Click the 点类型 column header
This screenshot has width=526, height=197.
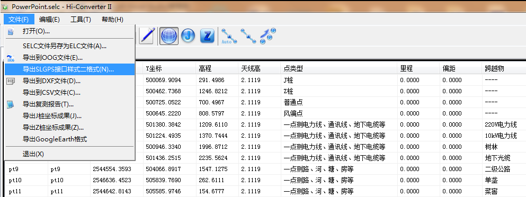pos(338,68)
